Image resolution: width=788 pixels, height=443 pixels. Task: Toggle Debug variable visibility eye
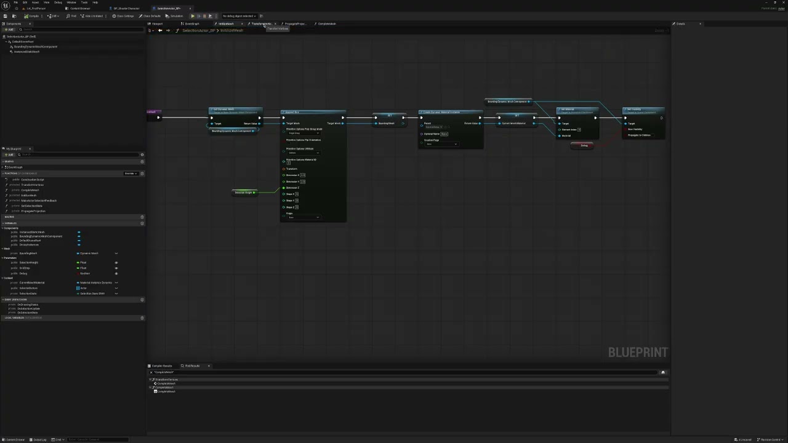tap(116, 273)
